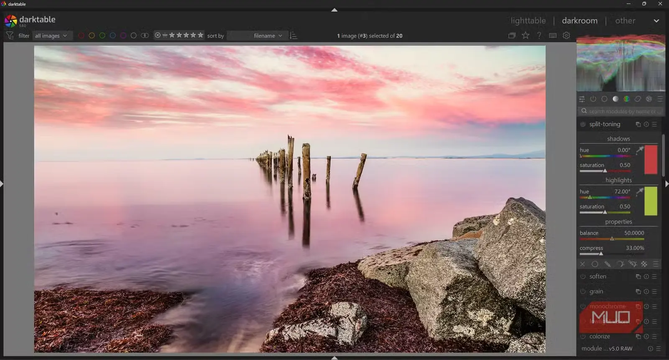Viewport: 669px width, 360px height.
Task: Click the color label union/intersection toggle
Action: pos(145,36)
